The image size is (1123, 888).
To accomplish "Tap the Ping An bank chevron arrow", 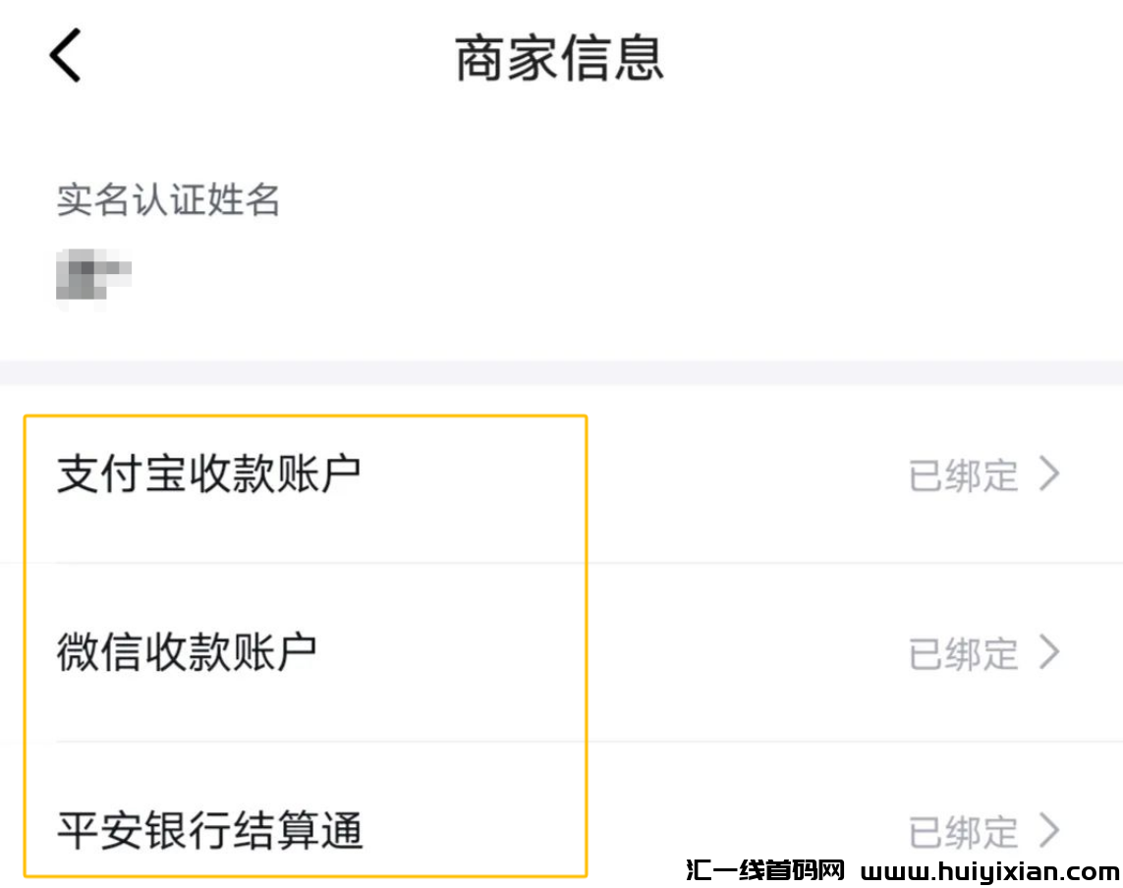I will (x=1050, y=831).
